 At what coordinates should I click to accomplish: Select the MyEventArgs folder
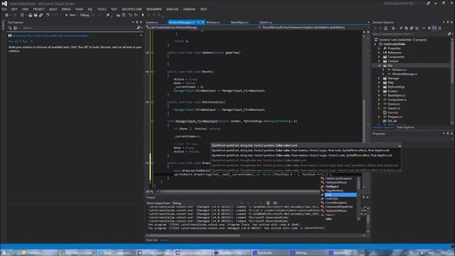(x=396, y=87)
